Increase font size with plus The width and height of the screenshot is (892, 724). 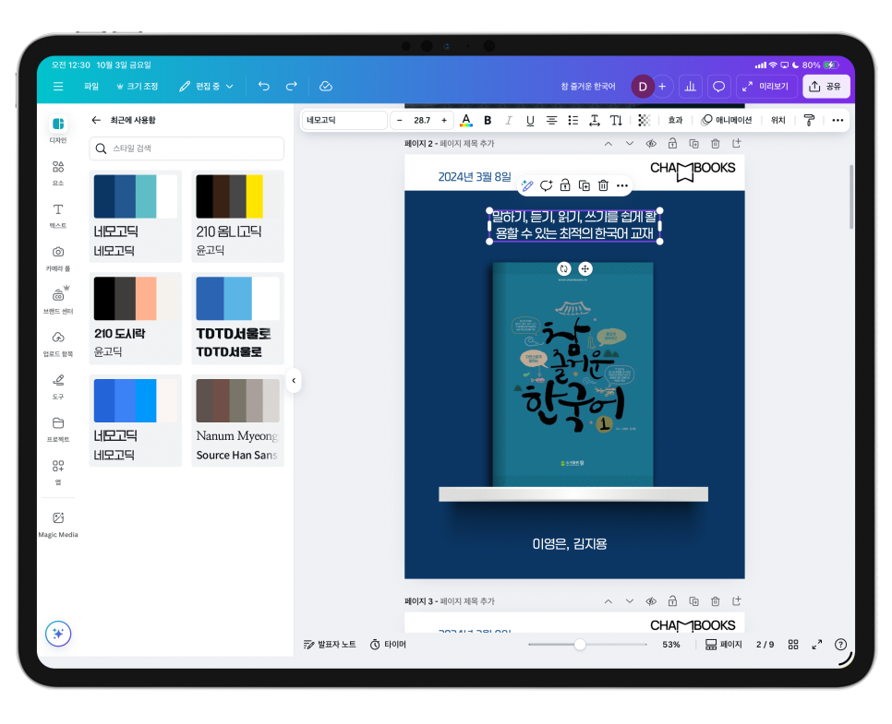[x=444, y=120]
